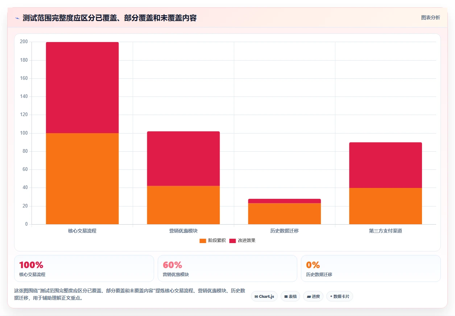
Task: Click the 营销优惠模块 x-axis label
Action: [183, 231]
